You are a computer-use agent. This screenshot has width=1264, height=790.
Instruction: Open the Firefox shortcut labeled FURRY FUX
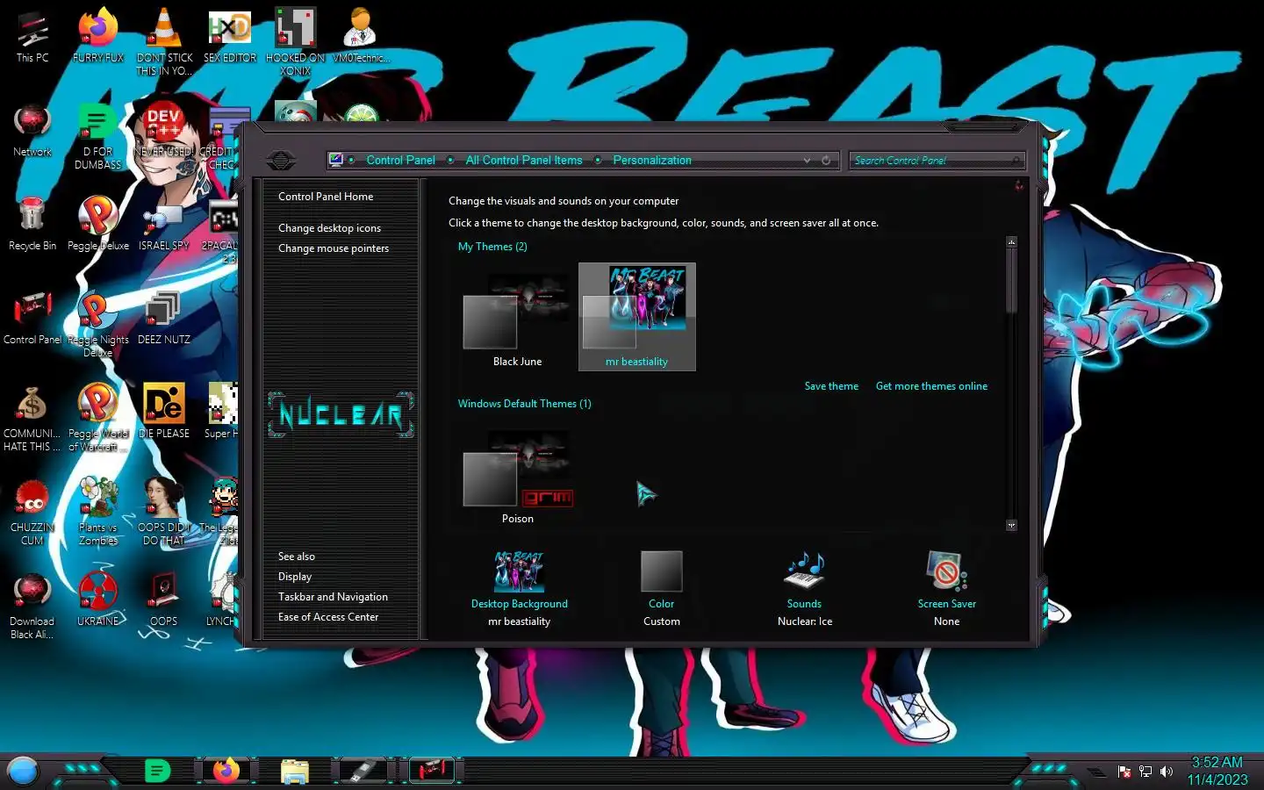tap(98, 36)
